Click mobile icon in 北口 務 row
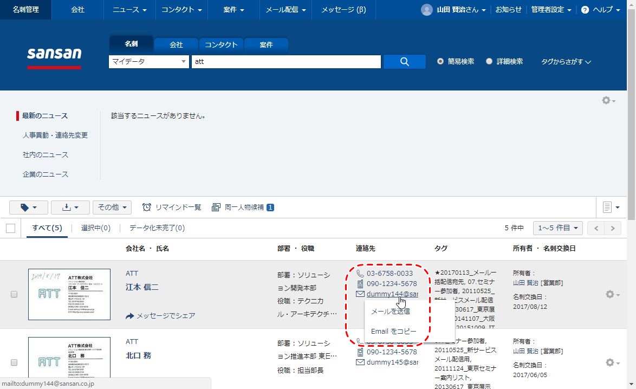Viewport: 636px width, 389px height. [x=360, y=352]
